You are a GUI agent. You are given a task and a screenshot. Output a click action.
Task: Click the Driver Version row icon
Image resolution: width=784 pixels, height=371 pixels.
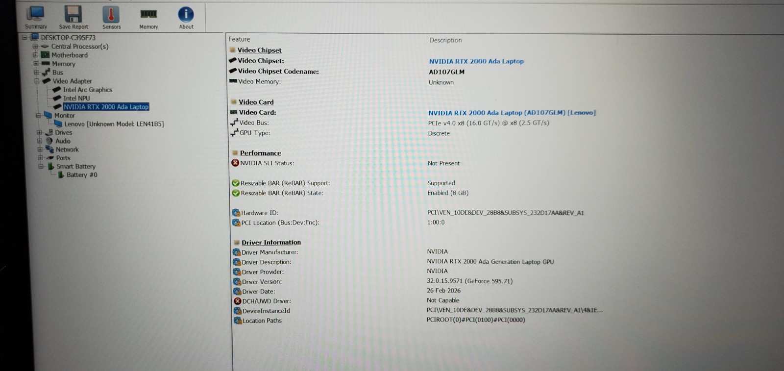coord(237,281)
